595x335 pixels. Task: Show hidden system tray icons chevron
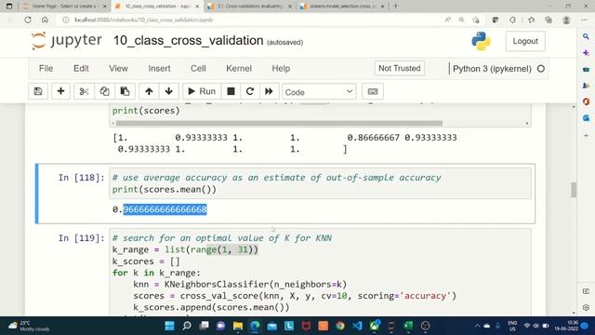477,326
